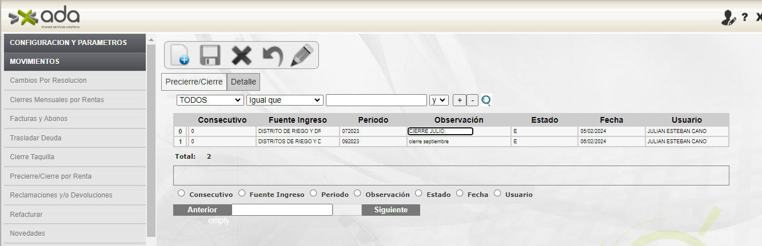Click the new document icon
Image resolution: width=762 pixels, height=246 pixels.
pos(179,55)
